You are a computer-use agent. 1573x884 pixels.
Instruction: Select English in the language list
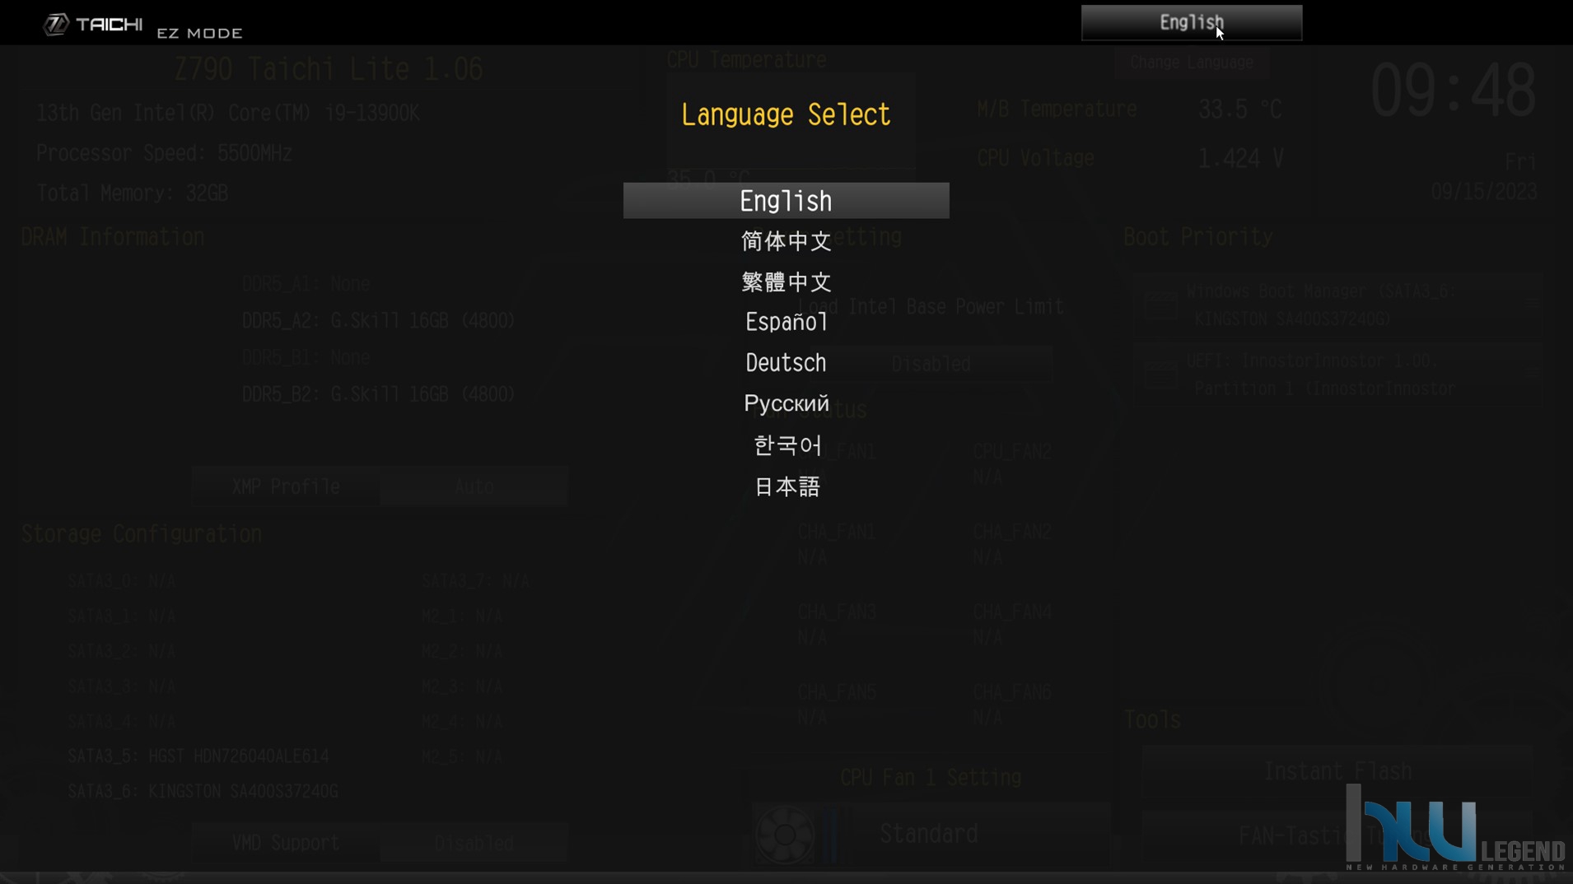(786, 201)
